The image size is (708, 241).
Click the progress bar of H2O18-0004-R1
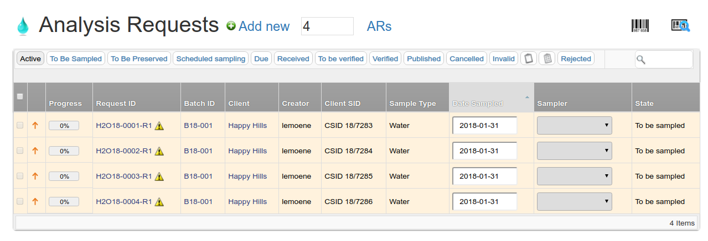[x=64, y=202]
